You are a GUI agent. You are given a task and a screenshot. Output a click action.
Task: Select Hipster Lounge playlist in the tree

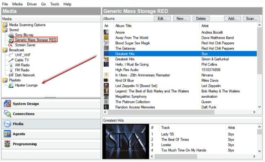tap(26, 85)
